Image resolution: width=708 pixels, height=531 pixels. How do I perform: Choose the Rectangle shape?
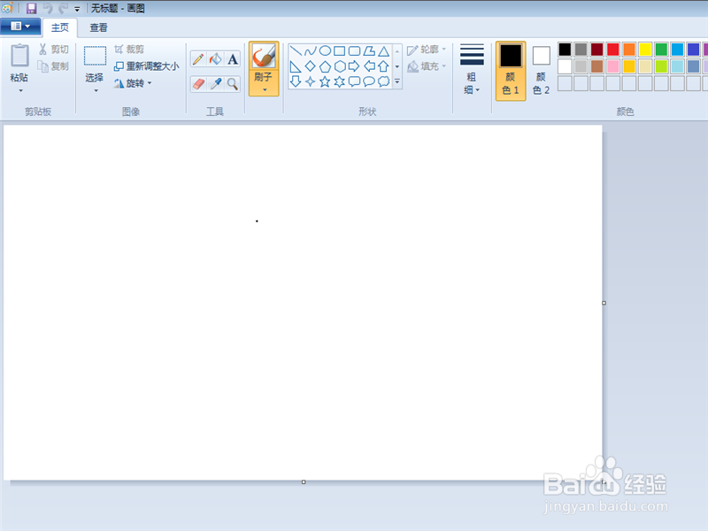[340, 50]
